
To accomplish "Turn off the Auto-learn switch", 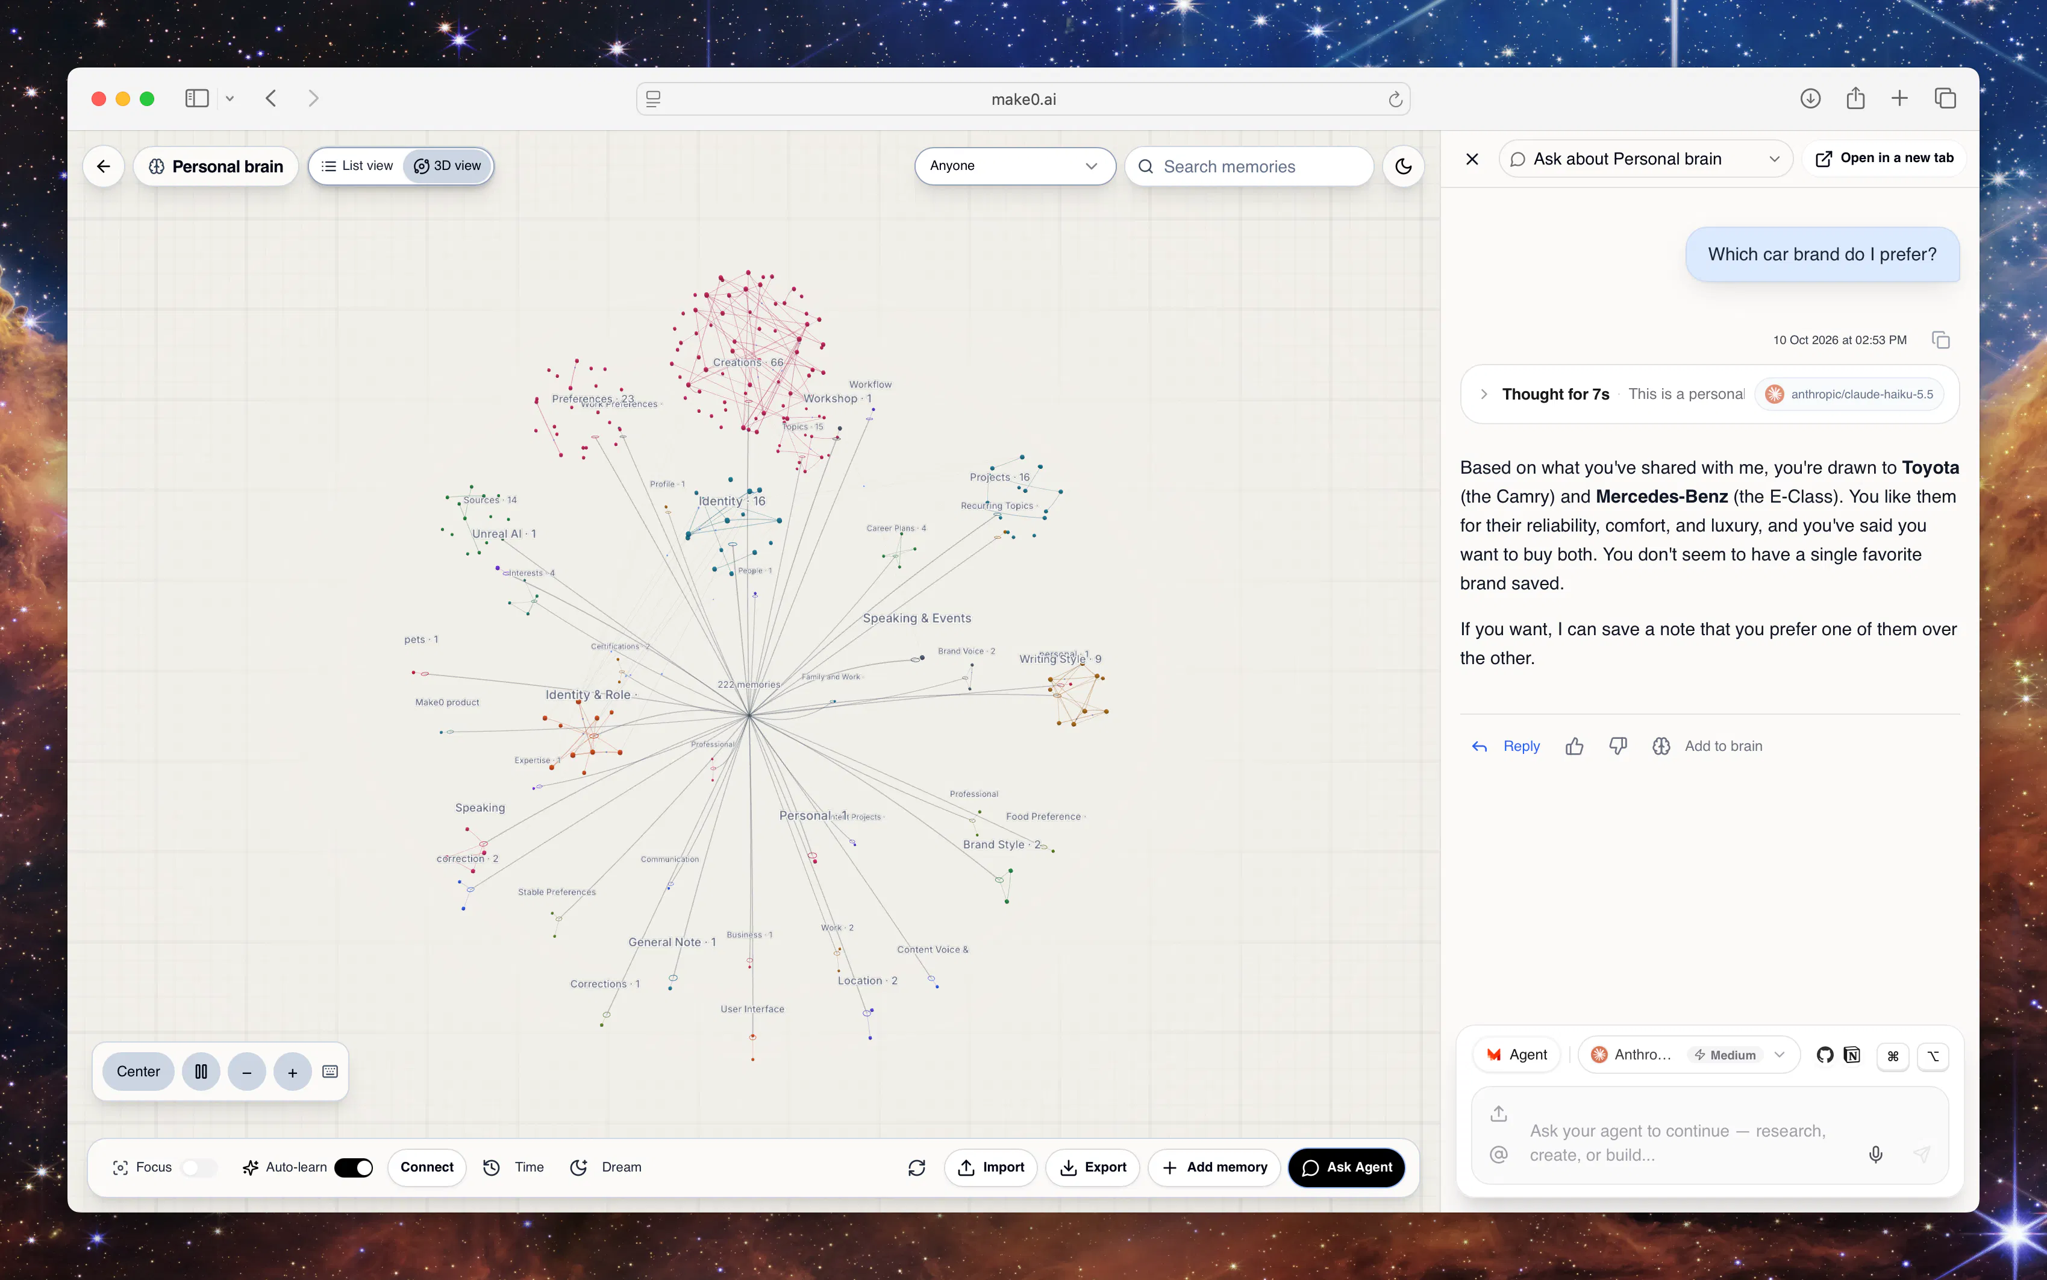I will (354, 1167).
